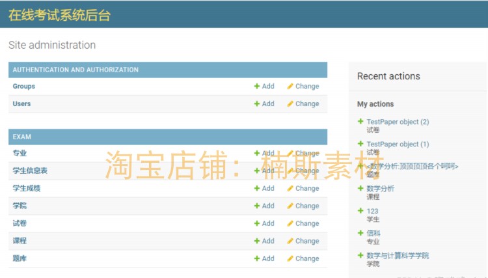Open TestPaper object (1) recent action

pos(398,144)
